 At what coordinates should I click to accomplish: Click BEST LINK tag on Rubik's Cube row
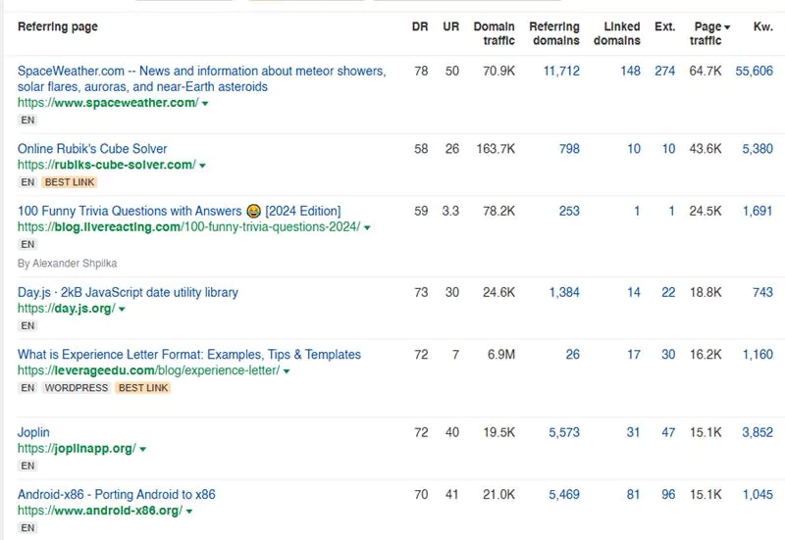(70, 182)
